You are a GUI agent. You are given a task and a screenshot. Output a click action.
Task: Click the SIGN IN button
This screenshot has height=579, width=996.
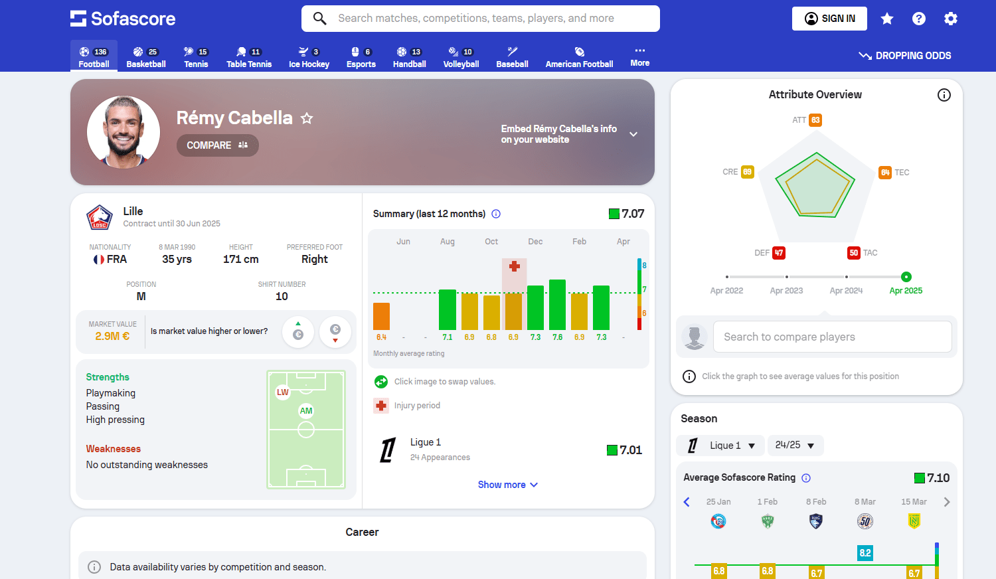coord(829,19)
